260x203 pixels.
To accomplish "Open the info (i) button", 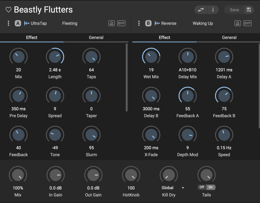I will [213, 10].
